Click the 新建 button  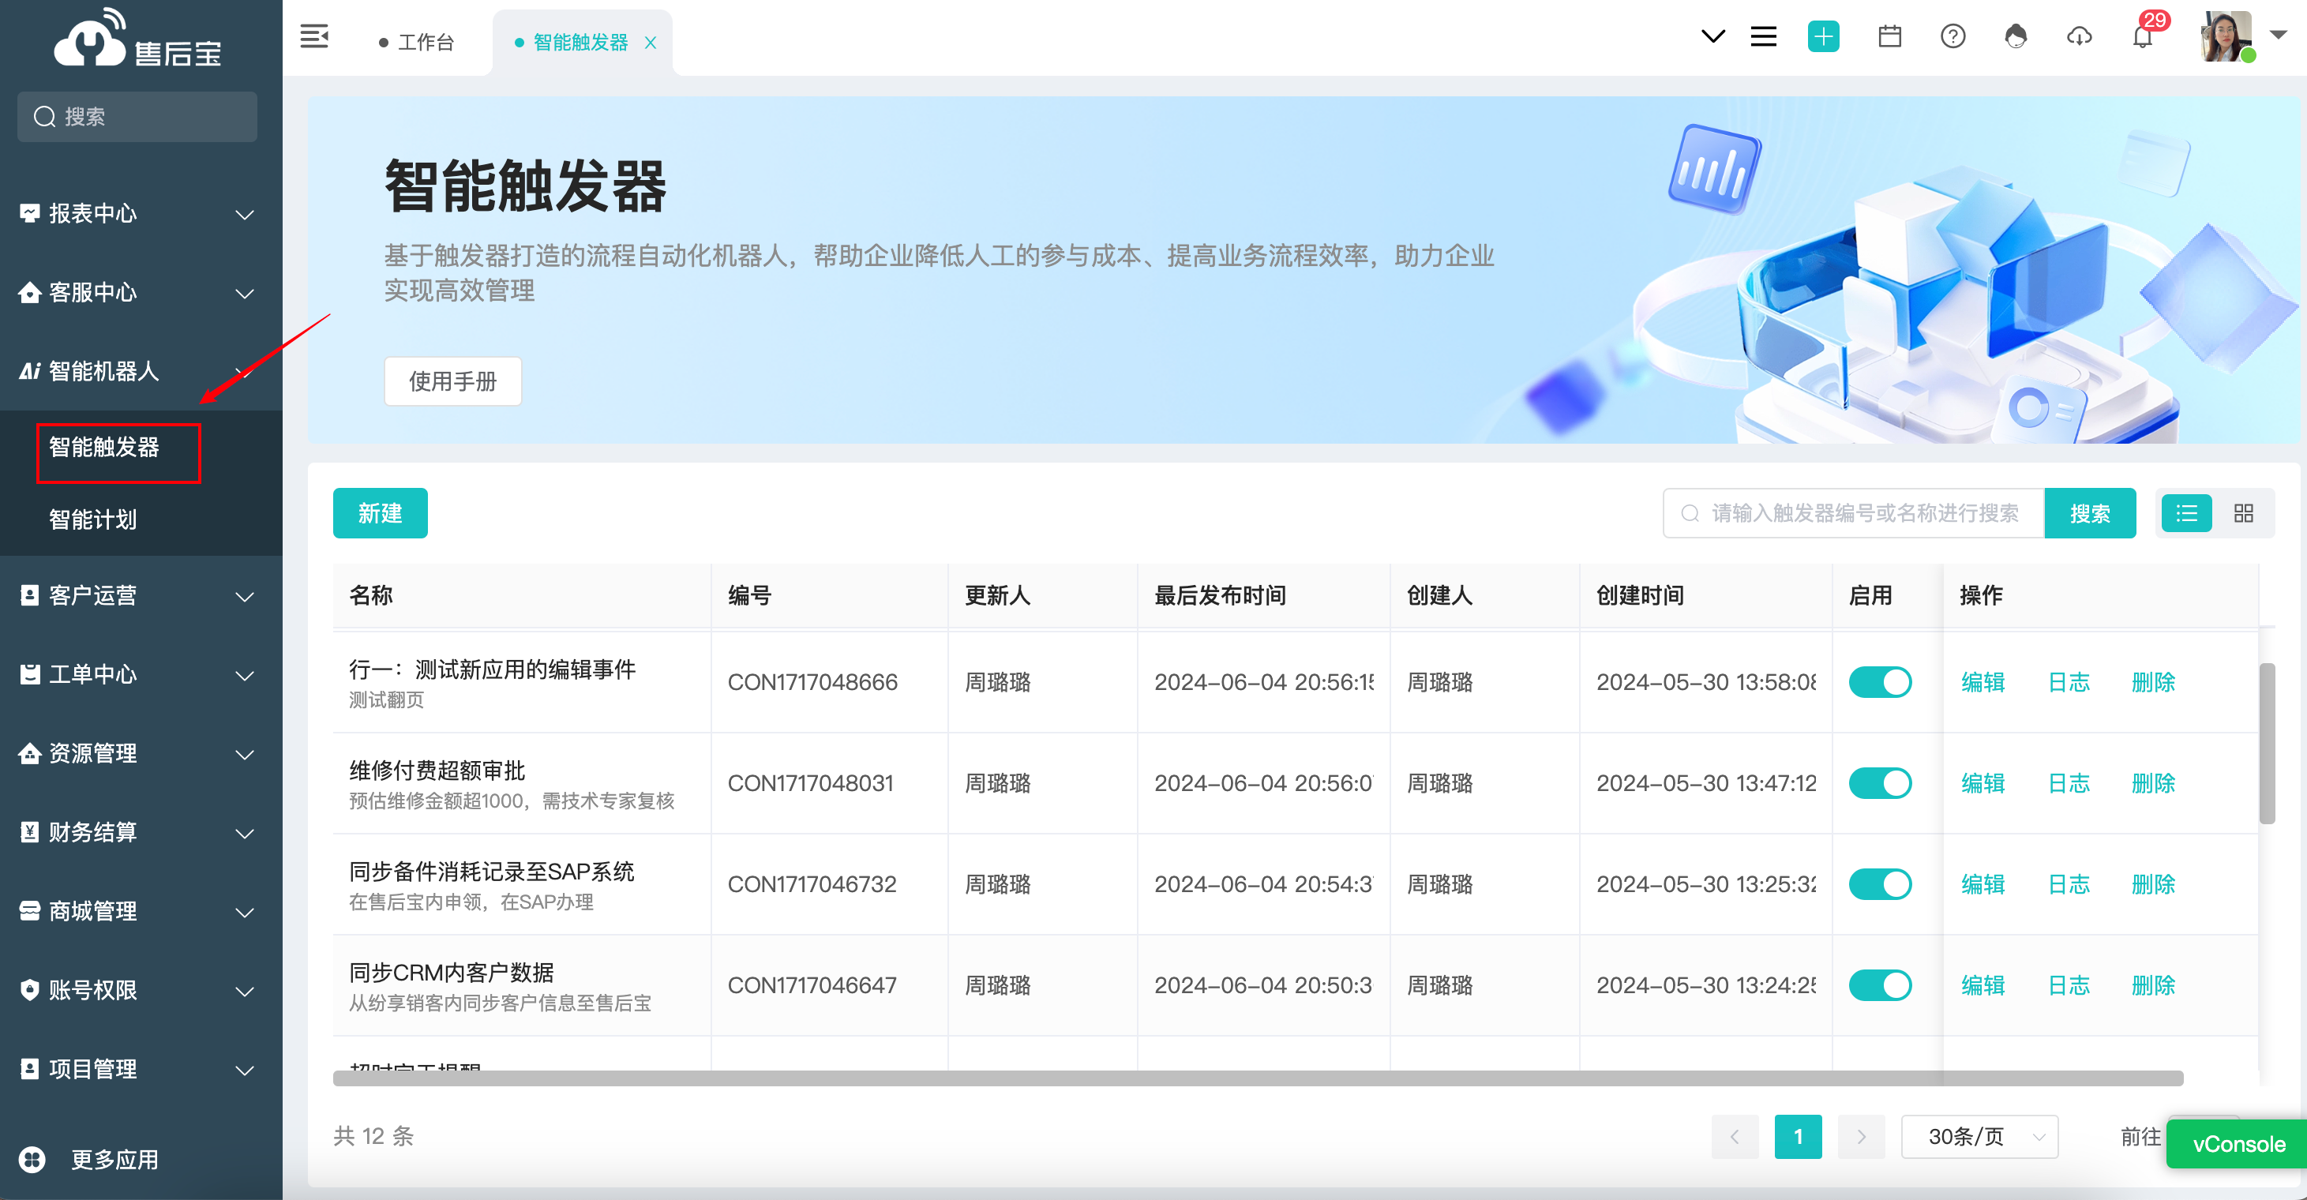pos(380,513)
